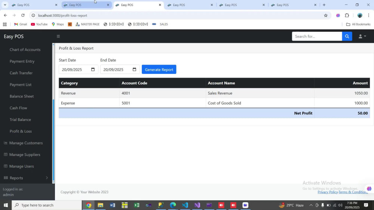Open the browser extensions puzzle icon
The width and height of the screenshot is (374, 210).
click(x=347, y=15)
